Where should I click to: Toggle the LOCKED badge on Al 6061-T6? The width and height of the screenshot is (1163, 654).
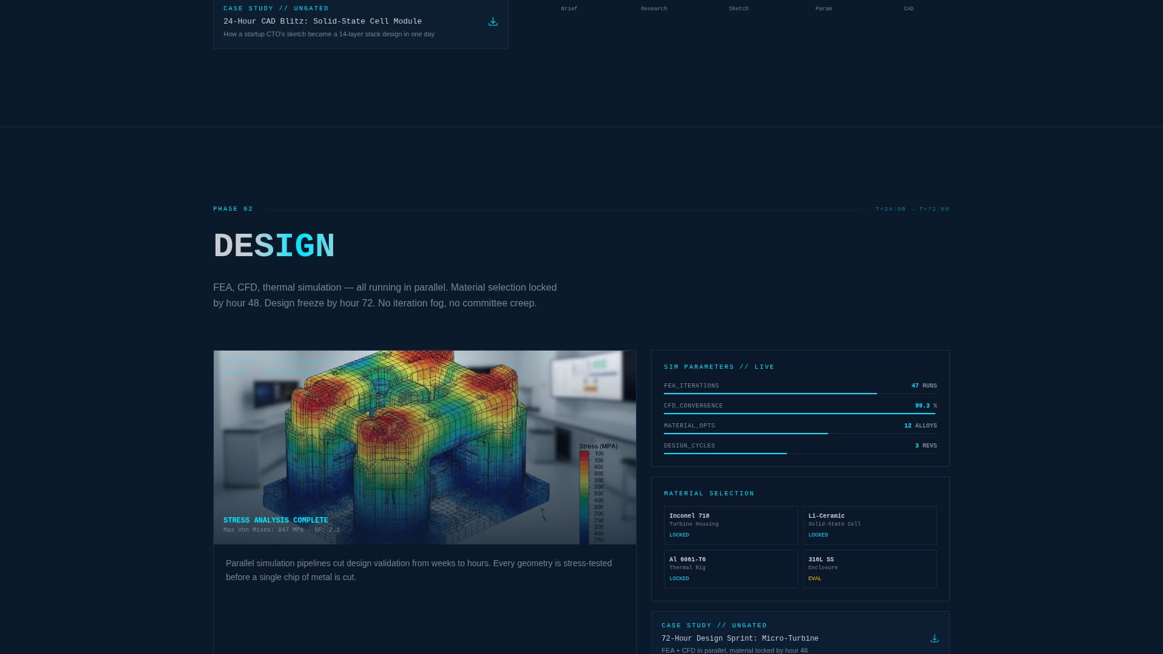click(678, 578)
